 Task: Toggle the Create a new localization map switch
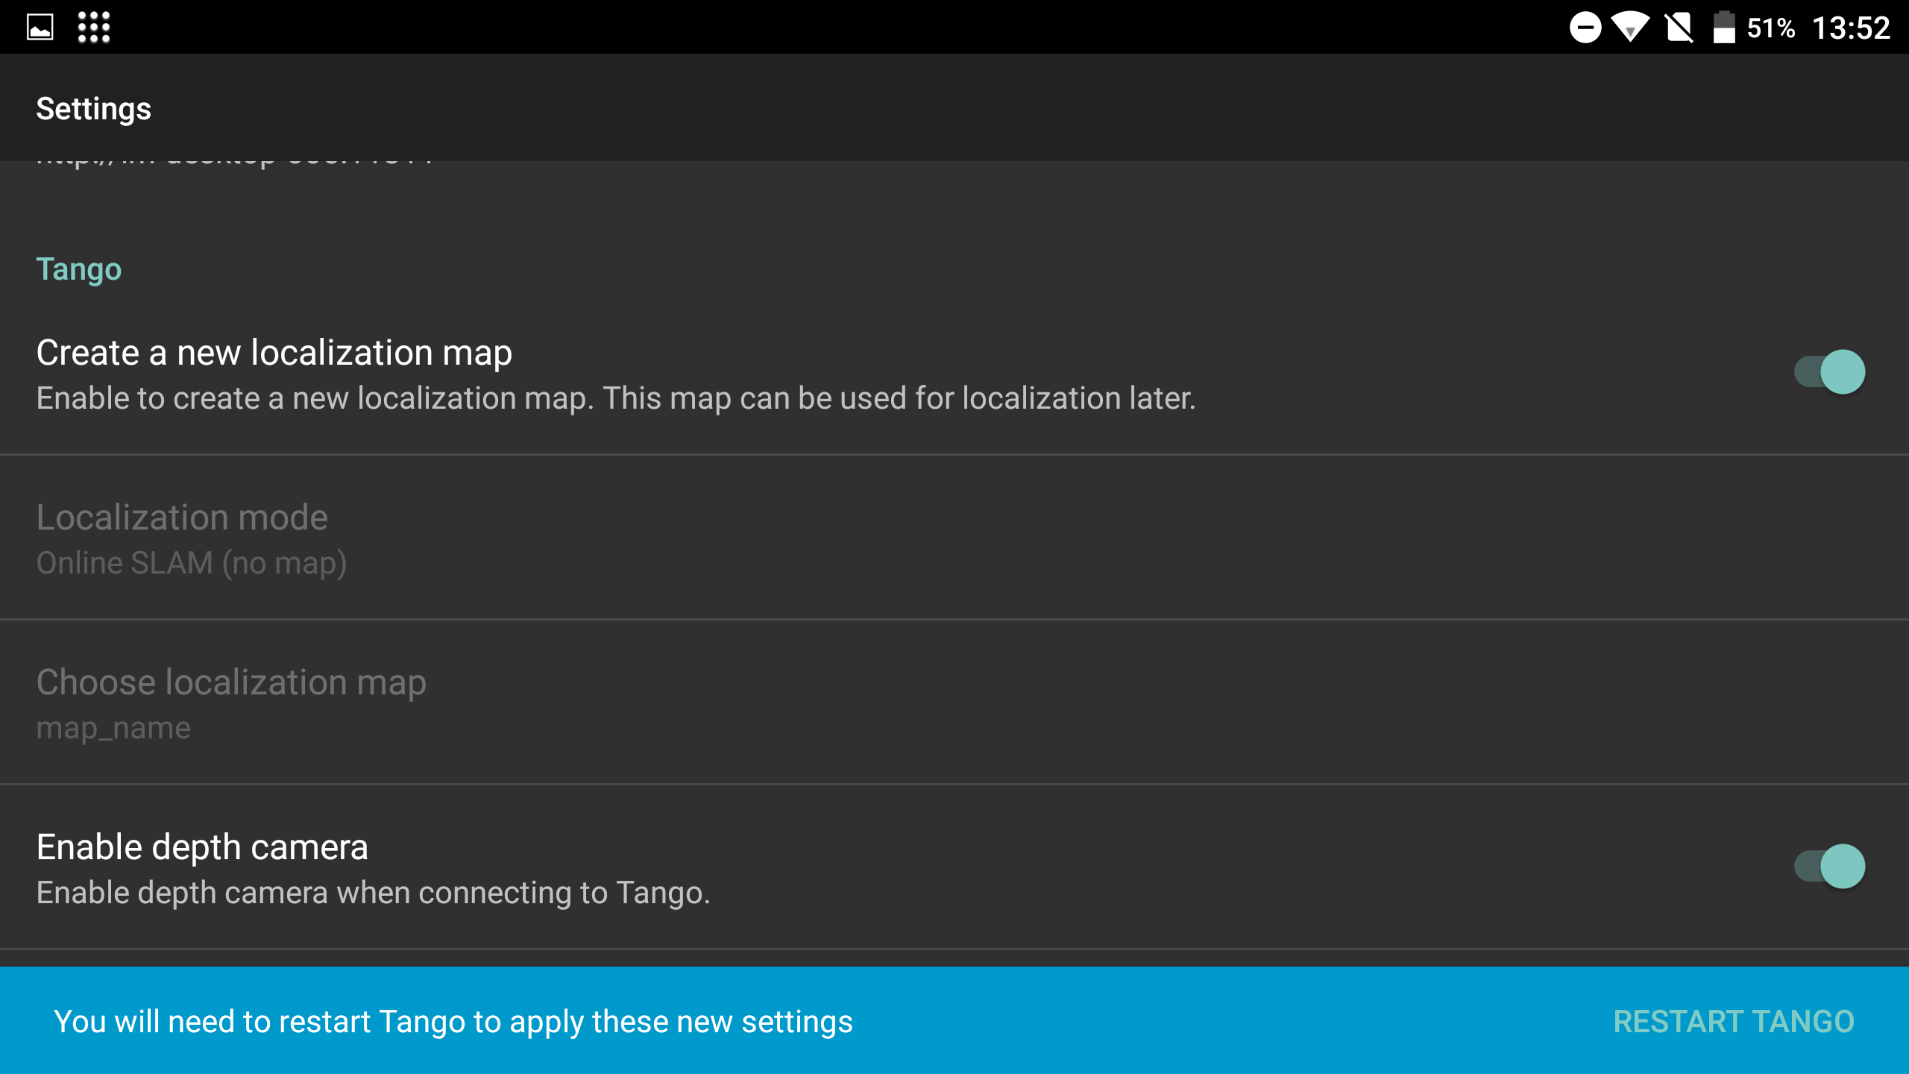click(x=1829, y=371)
